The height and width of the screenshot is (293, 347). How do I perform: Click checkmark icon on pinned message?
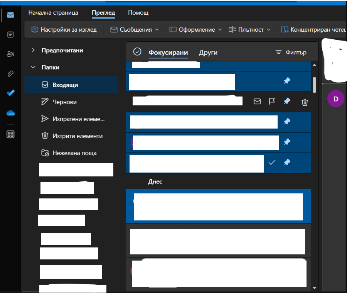click(x=272, y=163)
